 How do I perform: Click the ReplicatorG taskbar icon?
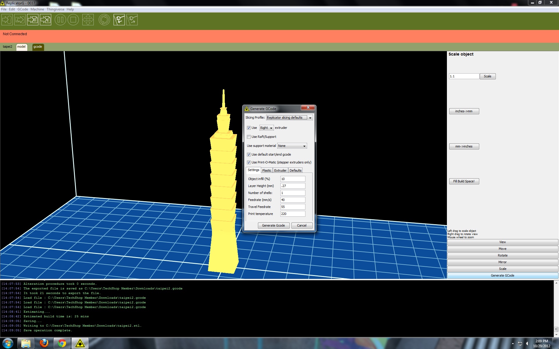click(80, 343)
